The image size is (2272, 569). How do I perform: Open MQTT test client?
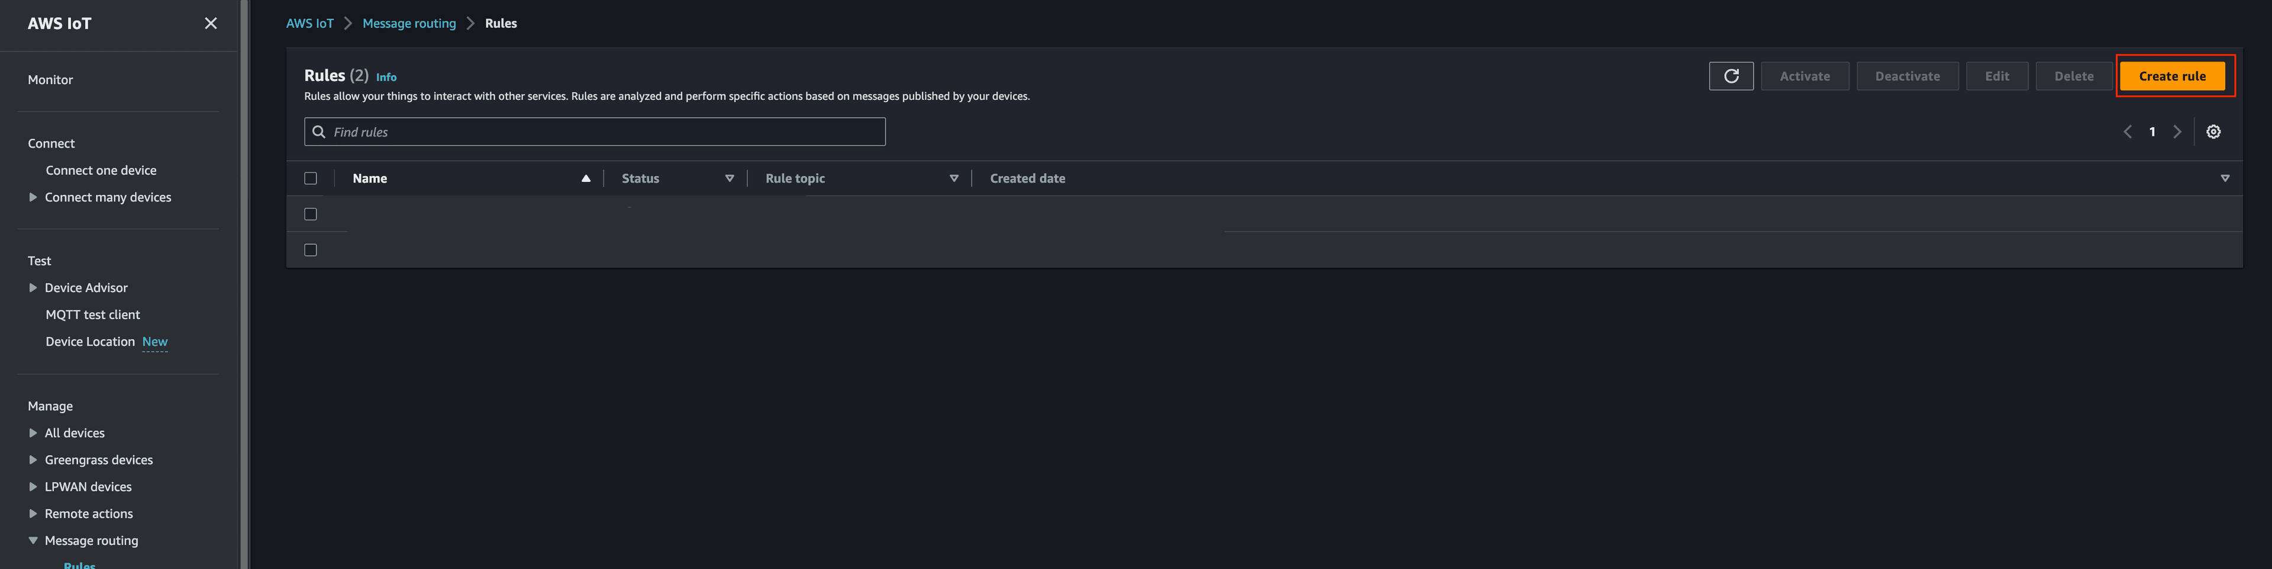93,314
